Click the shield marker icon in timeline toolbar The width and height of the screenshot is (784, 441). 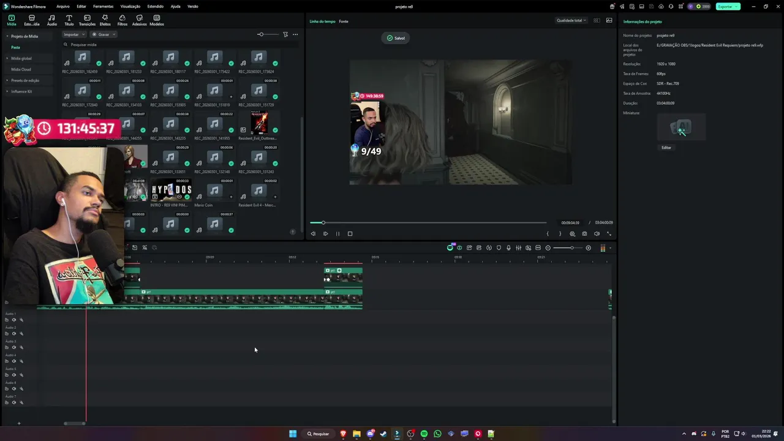[499, 247]
